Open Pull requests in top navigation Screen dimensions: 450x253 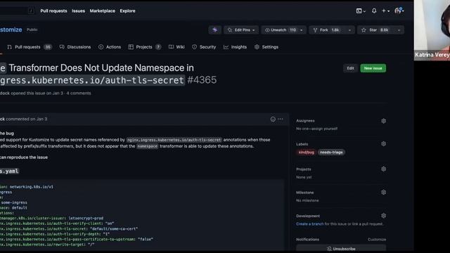pos(53,11)
